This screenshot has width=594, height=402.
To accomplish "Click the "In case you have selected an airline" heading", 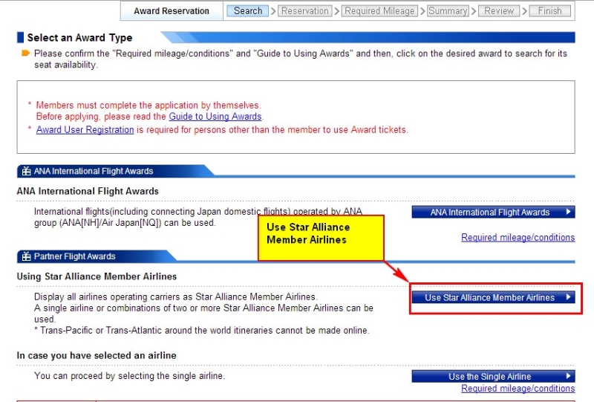I will pos(97,355).
